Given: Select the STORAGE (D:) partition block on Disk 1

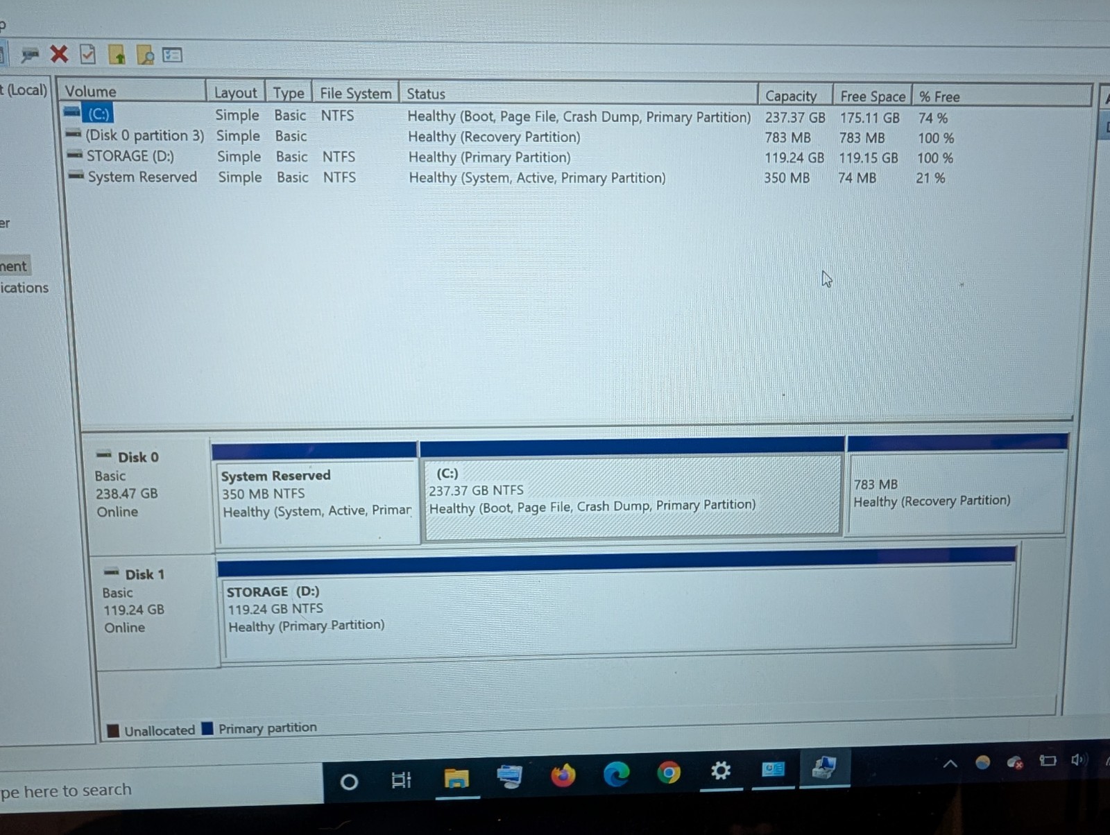Looking at the screenshot, I should point(617,605).
